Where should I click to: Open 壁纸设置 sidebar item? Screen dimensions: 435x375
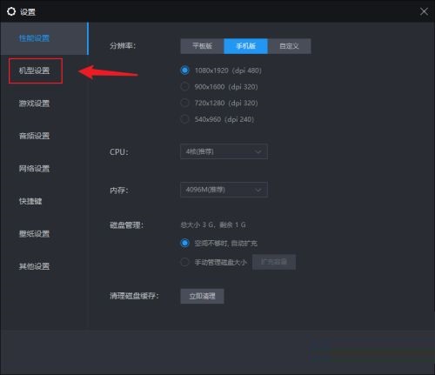pos(34,234)
